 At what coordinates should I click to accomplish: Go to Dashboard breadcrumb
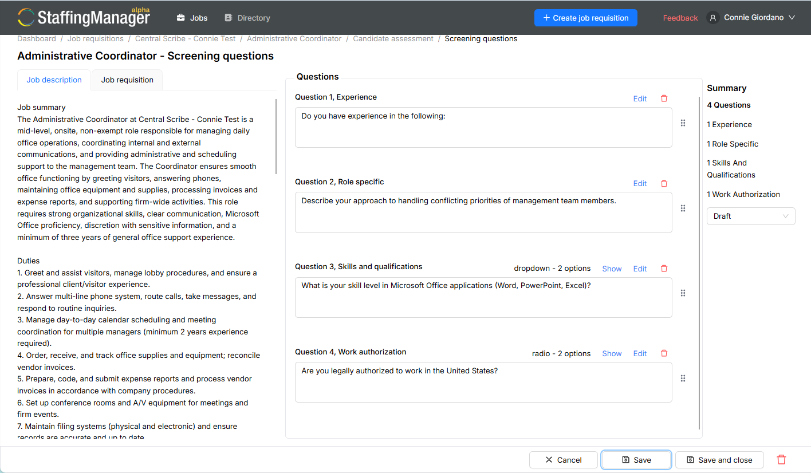coord(37,39)
